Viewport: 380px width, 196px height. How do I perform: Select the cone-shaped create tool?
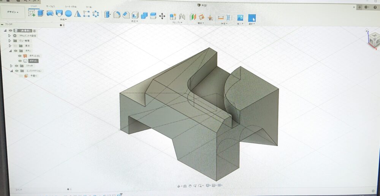tap(78, 14)
